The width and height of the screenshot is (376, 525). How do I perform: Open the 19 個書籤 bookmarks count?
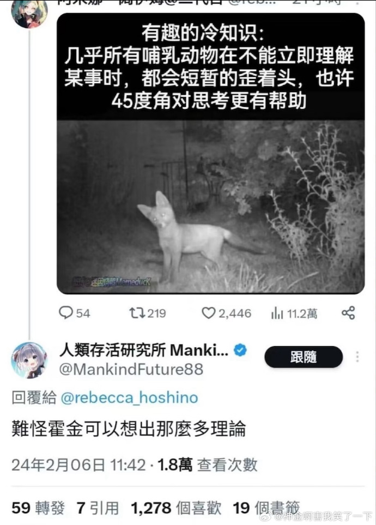tap(266, 508)
